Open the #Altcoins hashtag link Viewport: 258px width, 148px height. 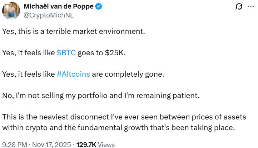pyautogui.click(x=73, y=74)
